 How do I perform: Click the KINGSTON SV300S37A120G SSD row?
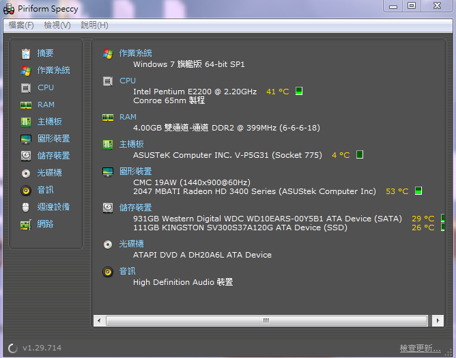(x=240, y=228)
